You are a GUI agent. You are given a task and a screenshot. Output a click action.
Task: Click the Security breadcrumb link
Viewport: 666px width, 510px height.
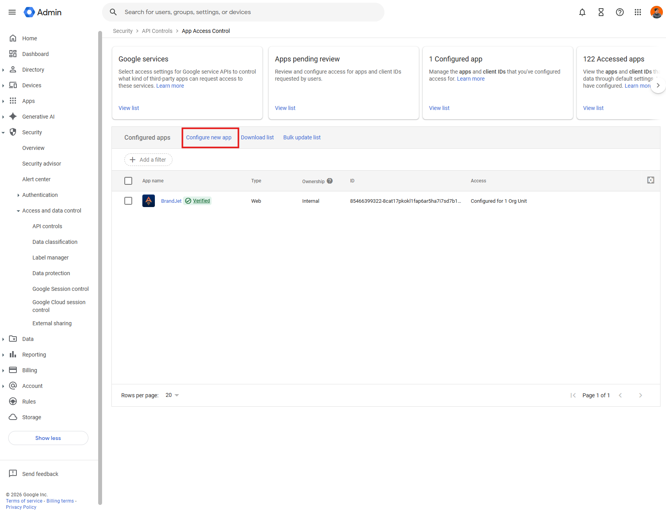[x=123, y=31]
